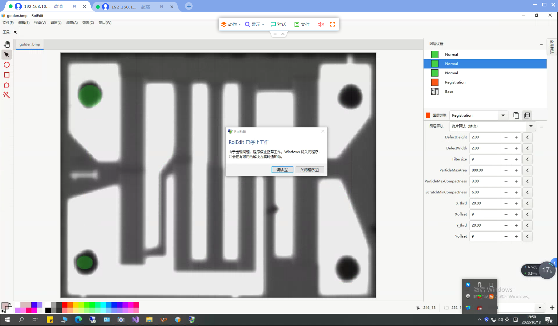Increase DefectWidth with plus button
558x326 pixels.
click(x=516, y=148)
